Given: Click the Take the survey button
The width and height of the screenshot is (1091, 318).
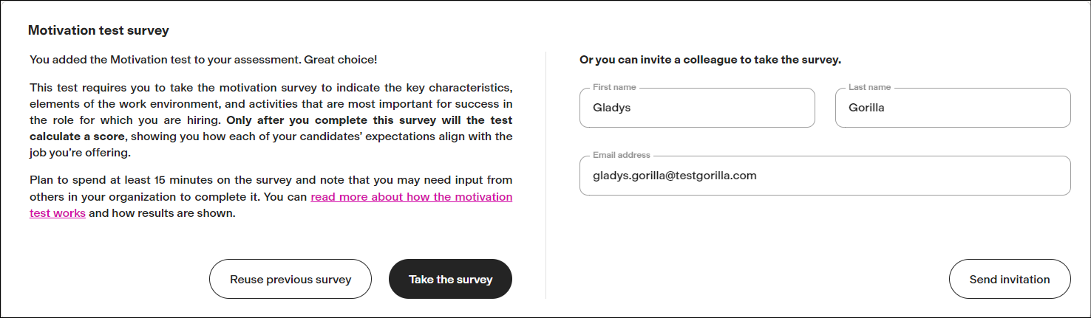Looking at the screenshot, I should [x=450, y=279].
